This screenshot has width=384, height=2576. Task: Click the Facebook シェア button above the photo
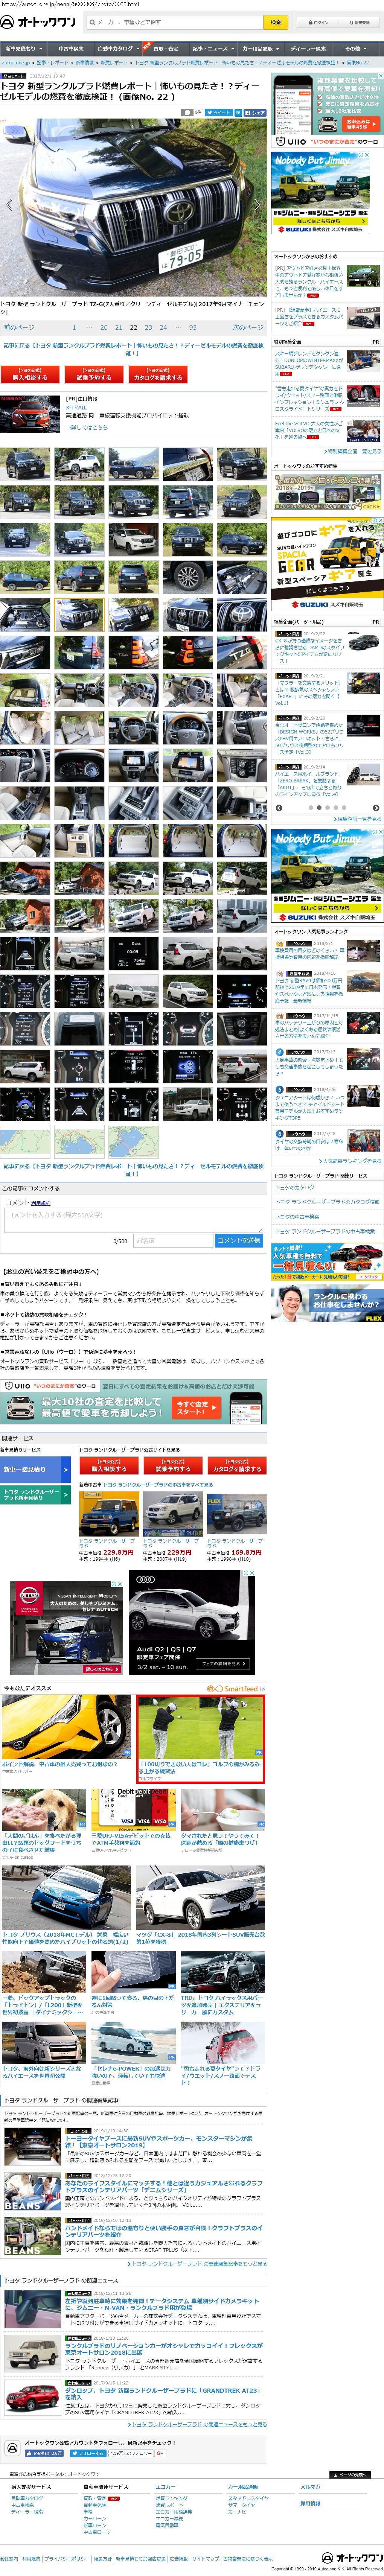(255, 113)
